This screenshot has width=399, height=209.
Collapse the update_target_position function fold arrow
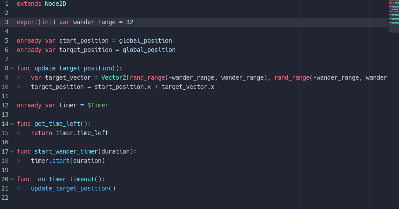coord(12,68)
